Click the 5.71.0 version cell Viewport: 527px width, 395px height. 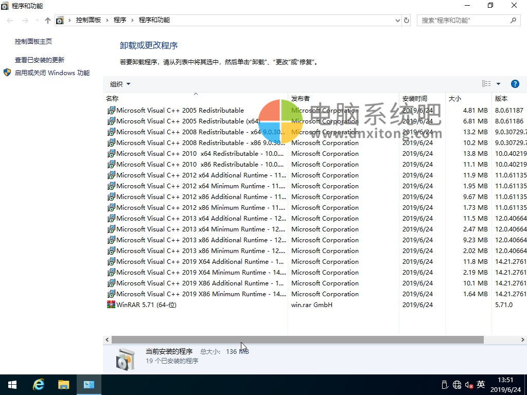[x=503, y=304]
